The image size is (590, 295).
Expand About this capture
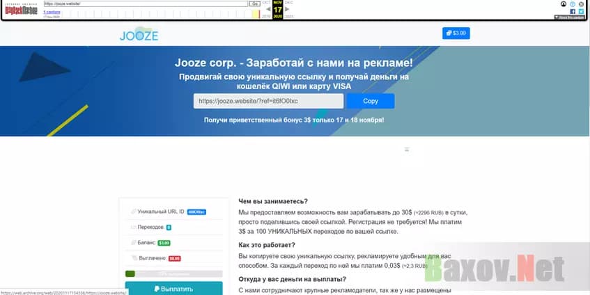[x=569, y=17]
